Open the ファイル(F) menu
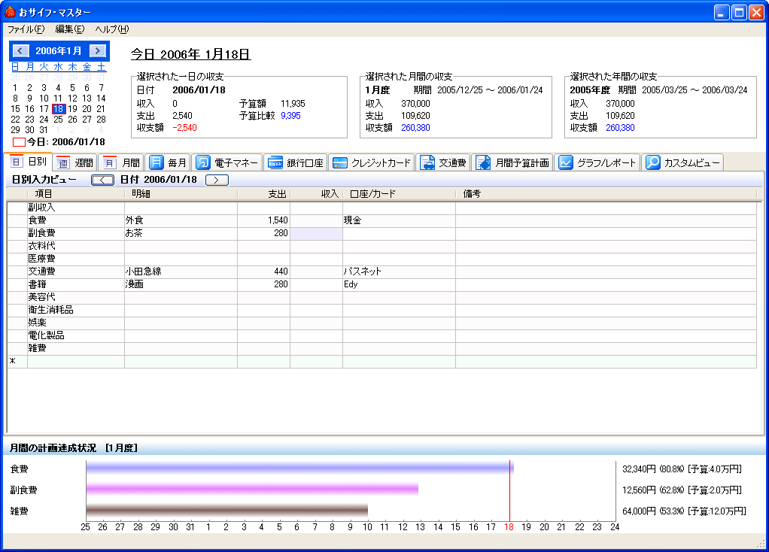This screenshot has width=769, height=552. point(26,29)
